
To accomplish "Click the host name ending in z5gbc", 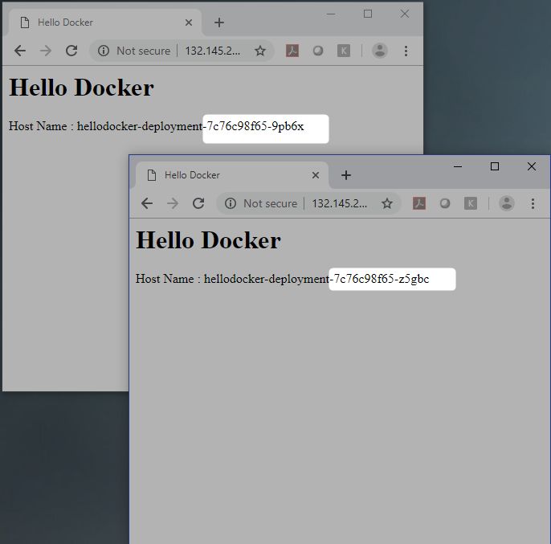I will pyautogui.click(x=316, y=279).
